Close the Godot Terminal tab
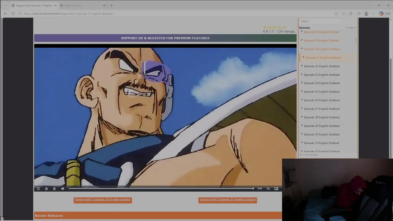Screen dimensions: 393x221 (x=104, y=5)
